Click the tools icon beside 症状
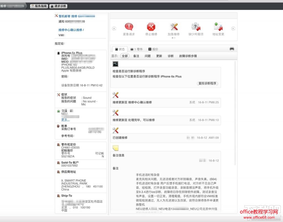Viewport: 283px width, 222px height. click(59, 95)
